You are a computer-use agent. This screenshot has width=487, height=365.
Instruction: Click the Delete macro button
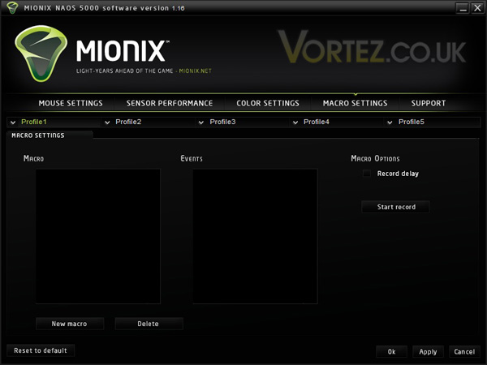click(149, 324)
